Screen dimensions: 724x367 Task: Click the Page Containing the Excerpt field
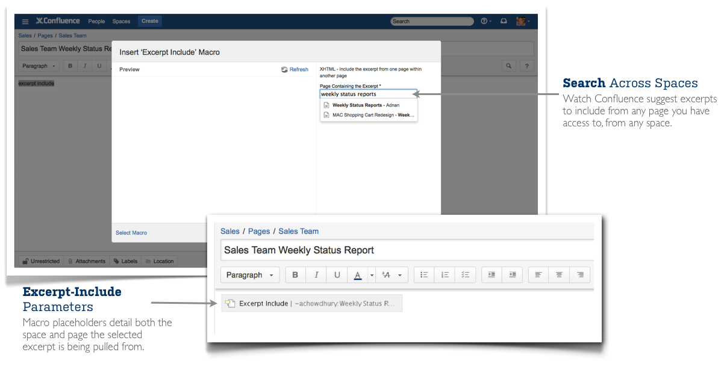pyautogui.click(x=368, y=94)
